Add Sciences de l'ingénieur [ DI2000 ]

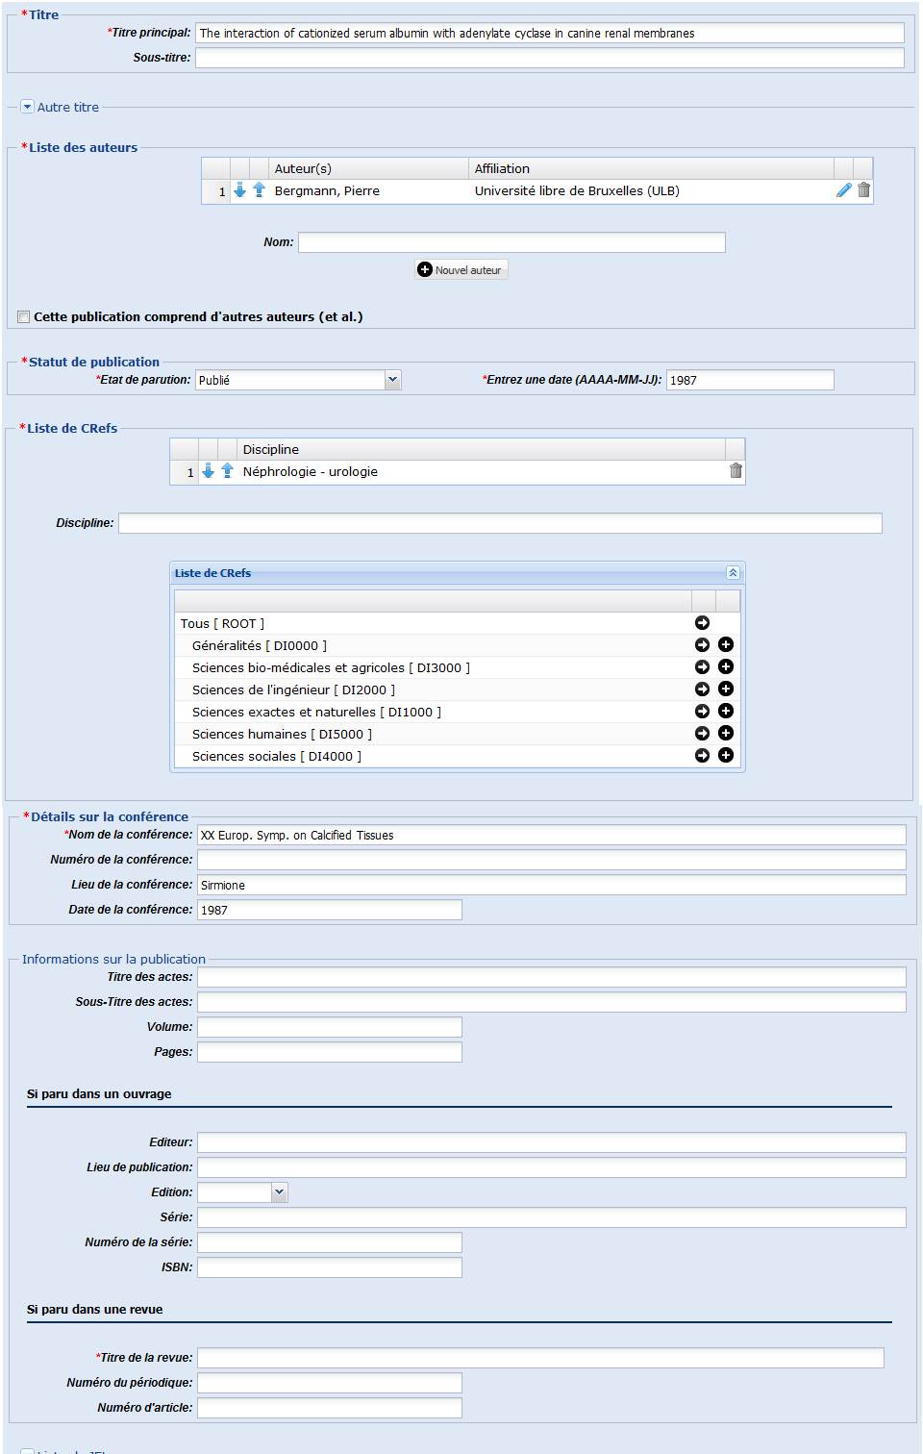tap(726, 689)
